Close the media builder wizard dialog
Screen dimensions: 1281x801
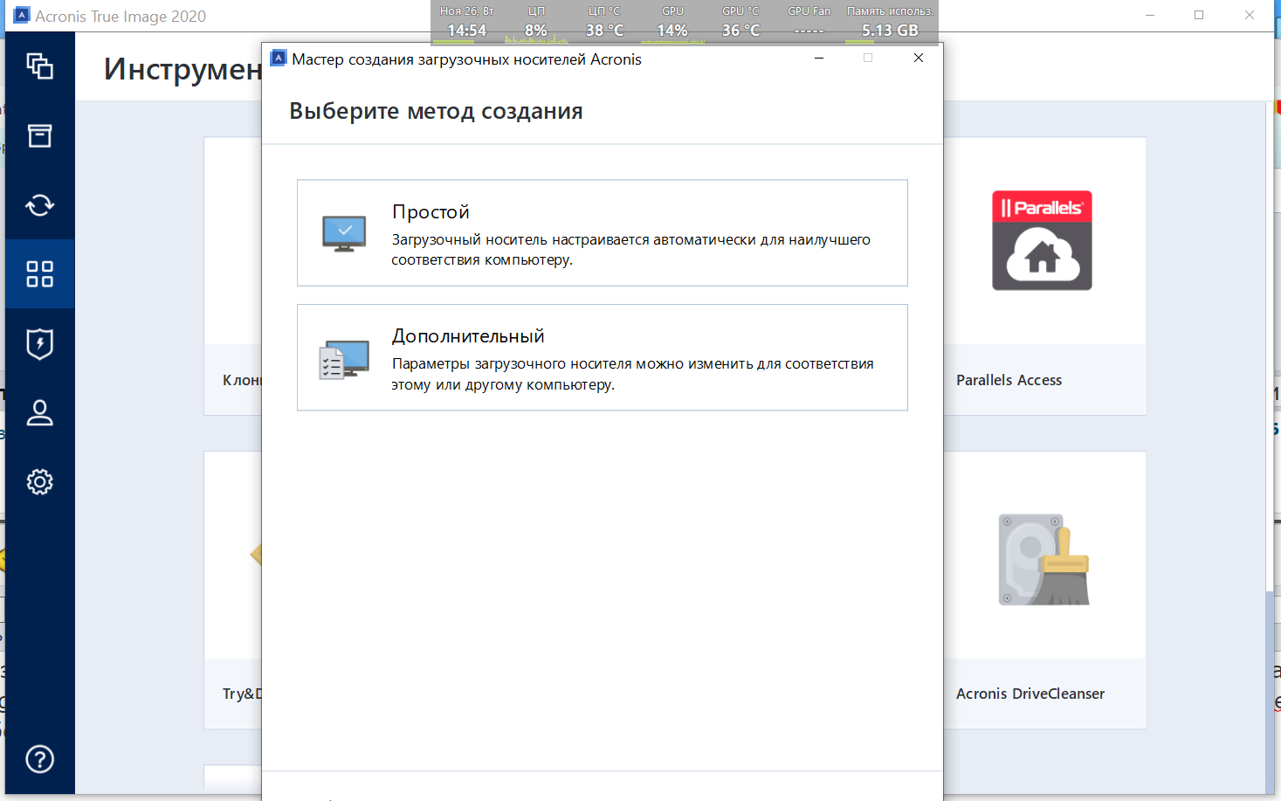click(919, 58)
